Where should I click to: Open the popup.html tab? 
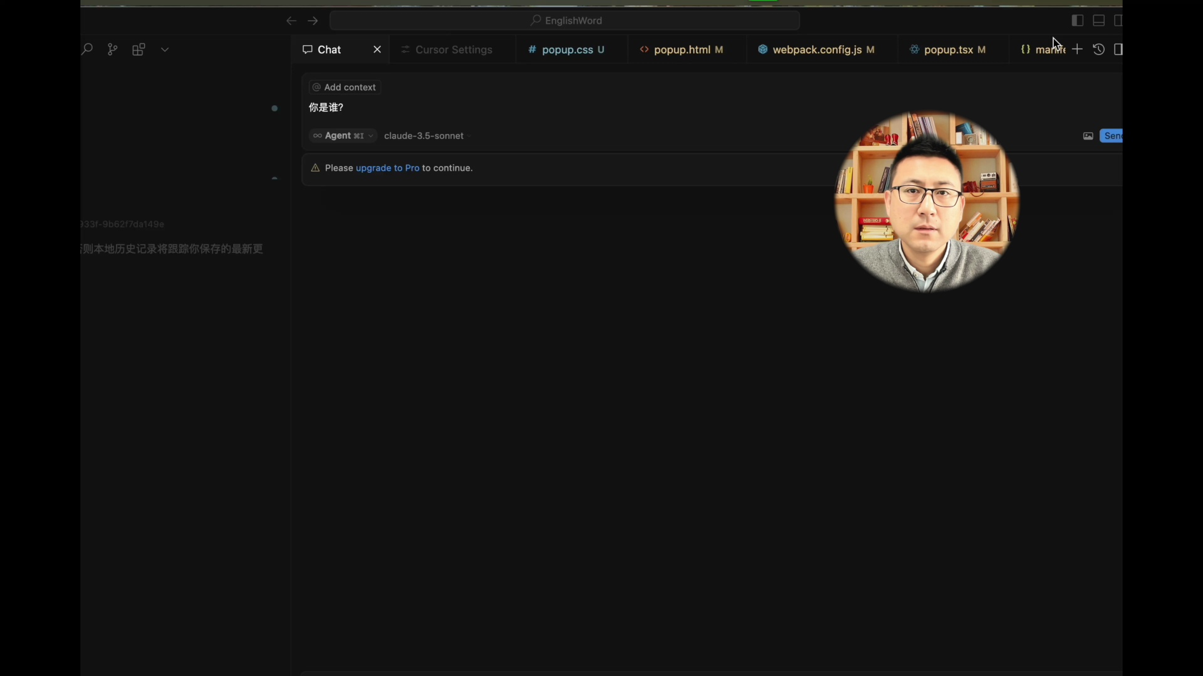[x=682, y=49]
